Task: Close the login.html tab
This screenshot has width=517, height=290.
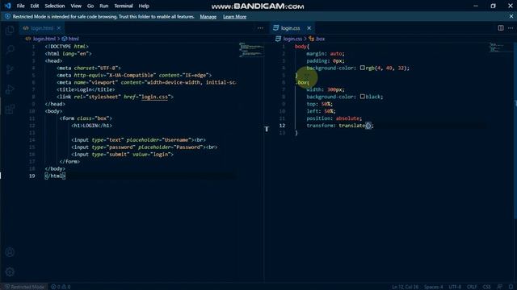Action: click(59, 28)
